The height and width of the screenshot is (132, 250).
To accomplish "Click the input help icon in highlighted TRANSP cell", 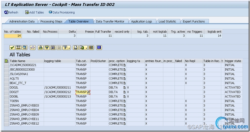I will click(88, 92).
